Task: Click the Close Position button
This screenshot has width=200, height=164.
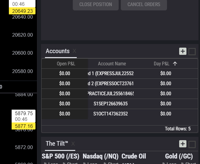Action: [95, 5]
